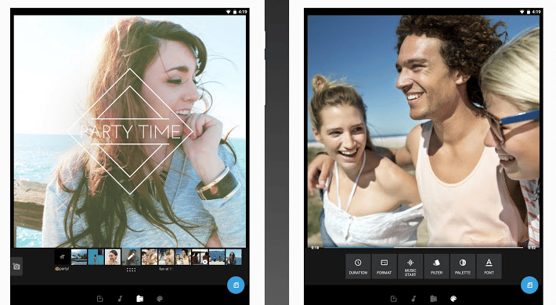Switch to music note tab on right screen
Screen dimensions: 556x305
(x=413, y=299)
